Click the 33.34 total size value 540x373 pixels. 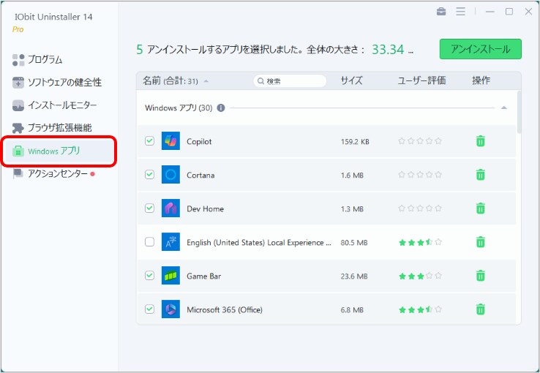click(388, 50)
